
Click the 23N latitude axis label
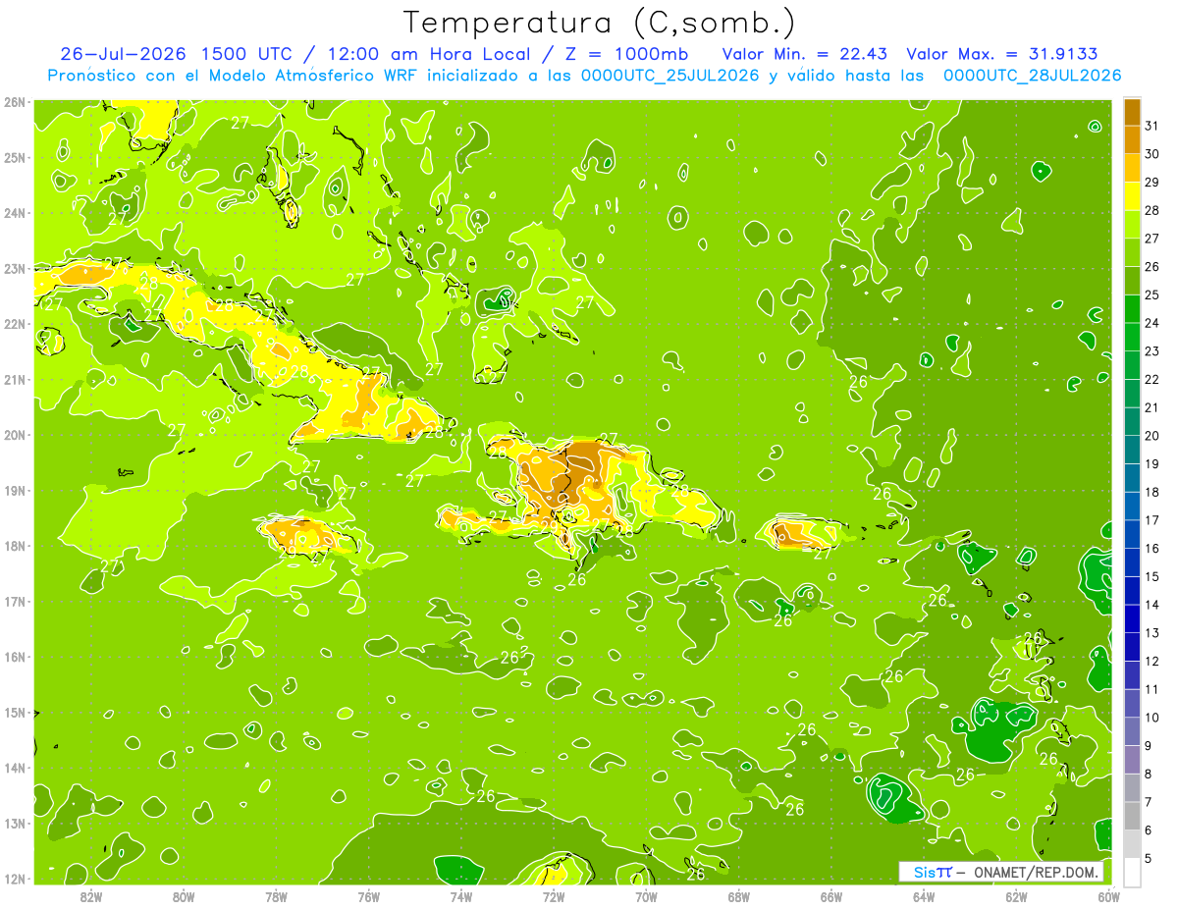(14, 268)
